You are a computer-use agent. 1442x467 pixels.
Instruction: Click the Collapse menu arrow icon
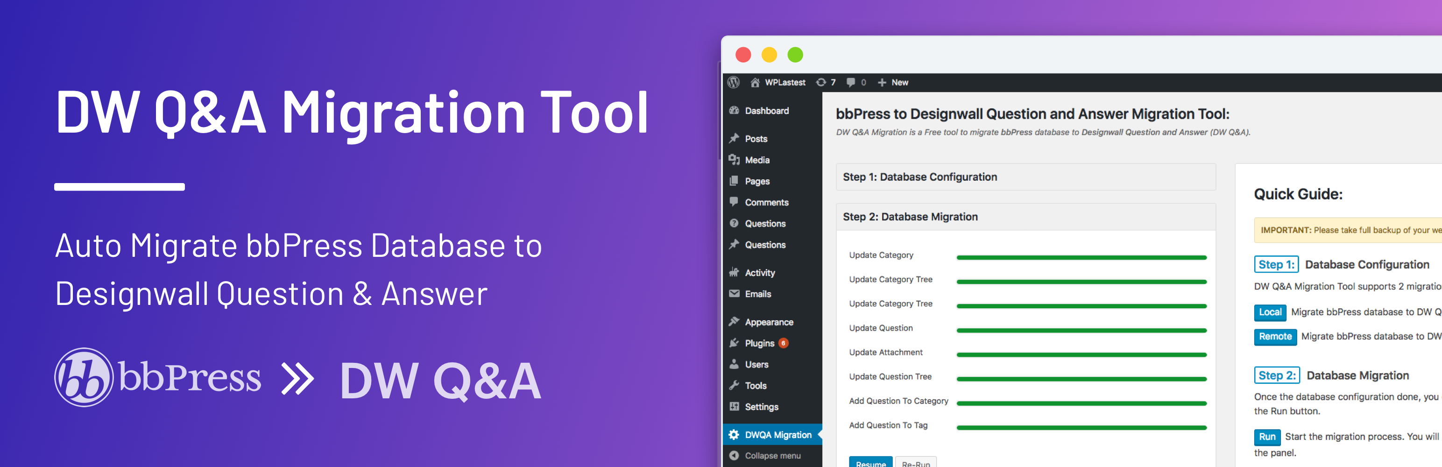pyautogui.click(x=734, y=455)
